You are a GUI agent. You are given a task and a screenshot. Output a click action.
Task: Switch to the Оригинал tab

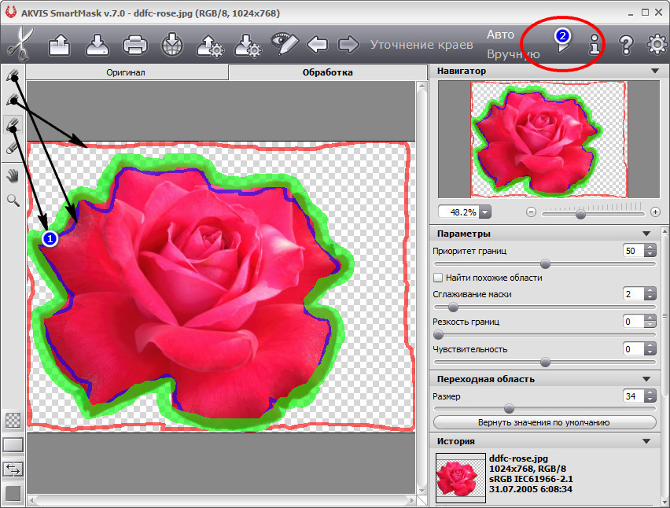pyautogui.click(x=126, y=72)
